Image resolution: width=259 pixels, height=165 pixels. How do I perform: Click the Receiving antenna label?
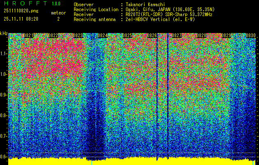[95, 19]
